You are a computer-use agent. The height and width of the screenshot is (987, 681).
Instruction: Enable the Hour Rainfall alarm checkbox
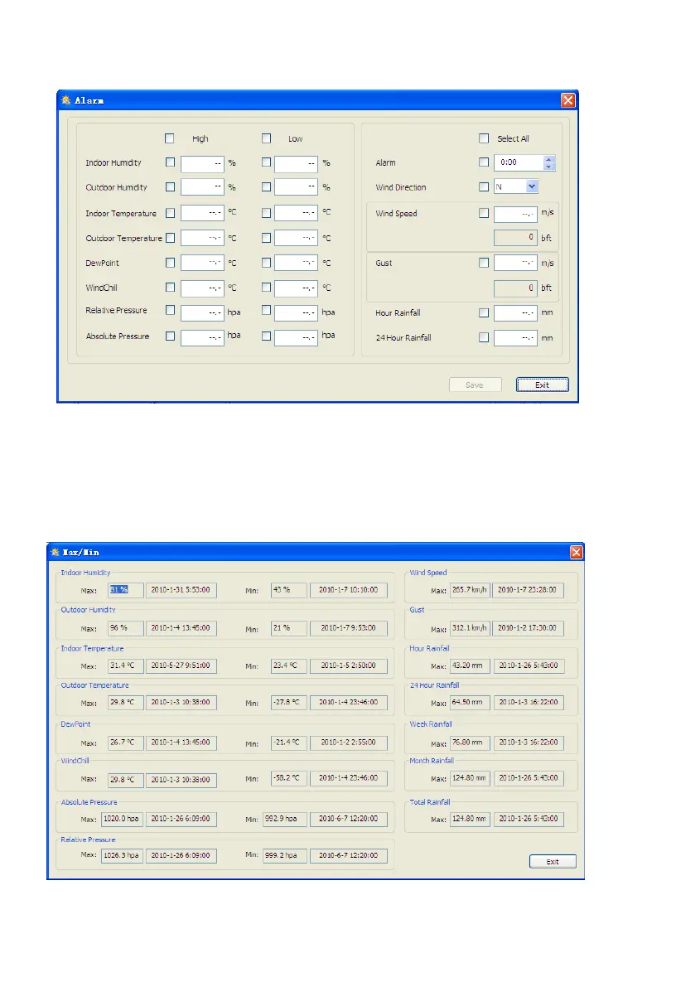[x=483, y=313]
